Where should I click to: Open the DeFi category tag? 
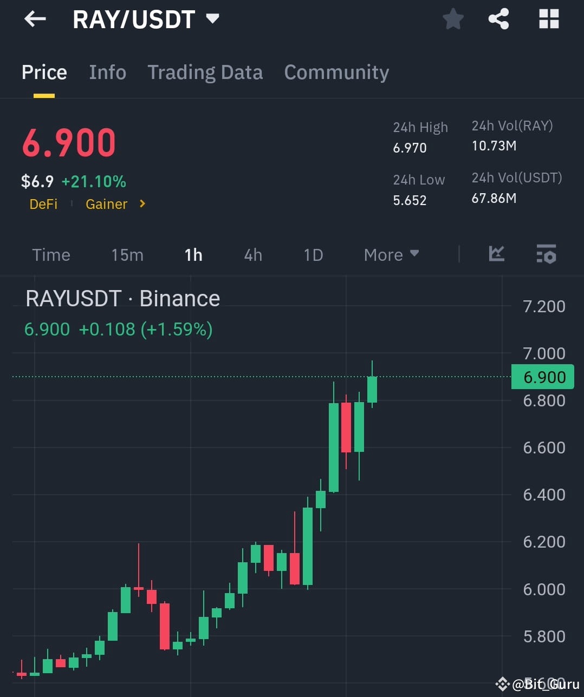(x=43, y=204)
